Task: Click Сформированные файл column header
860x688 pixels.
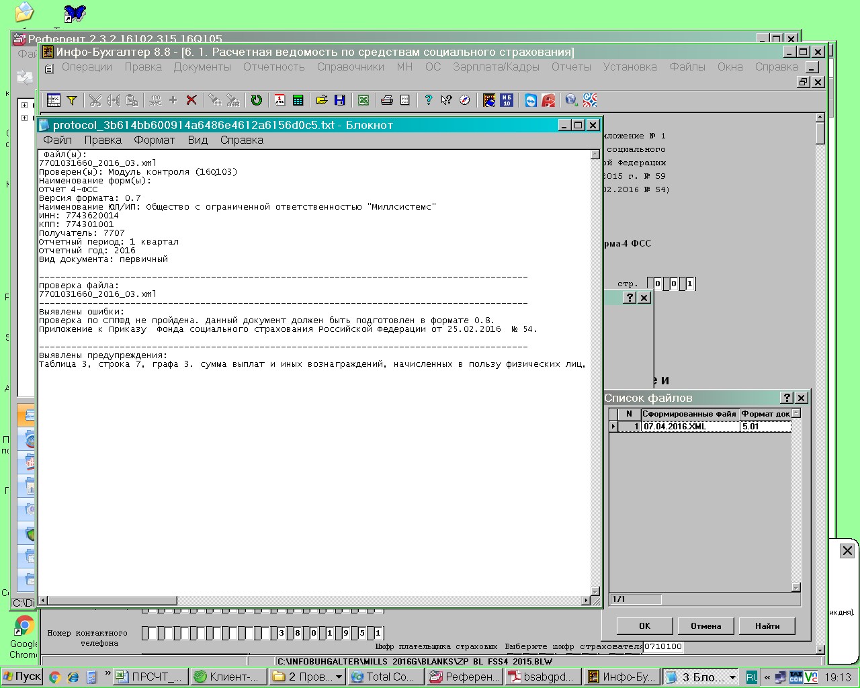Action: (x=690, y=414)
